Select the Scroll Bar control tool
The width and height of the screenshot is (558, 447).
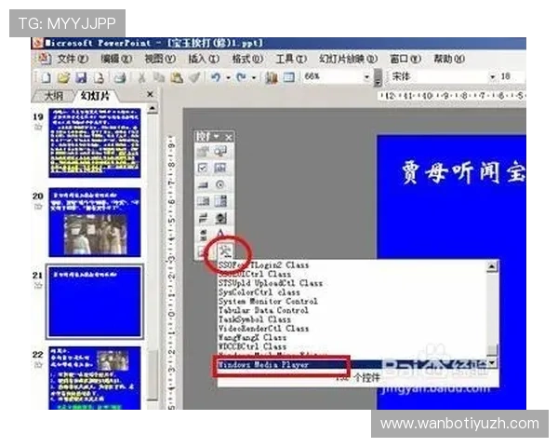point(203,235)
